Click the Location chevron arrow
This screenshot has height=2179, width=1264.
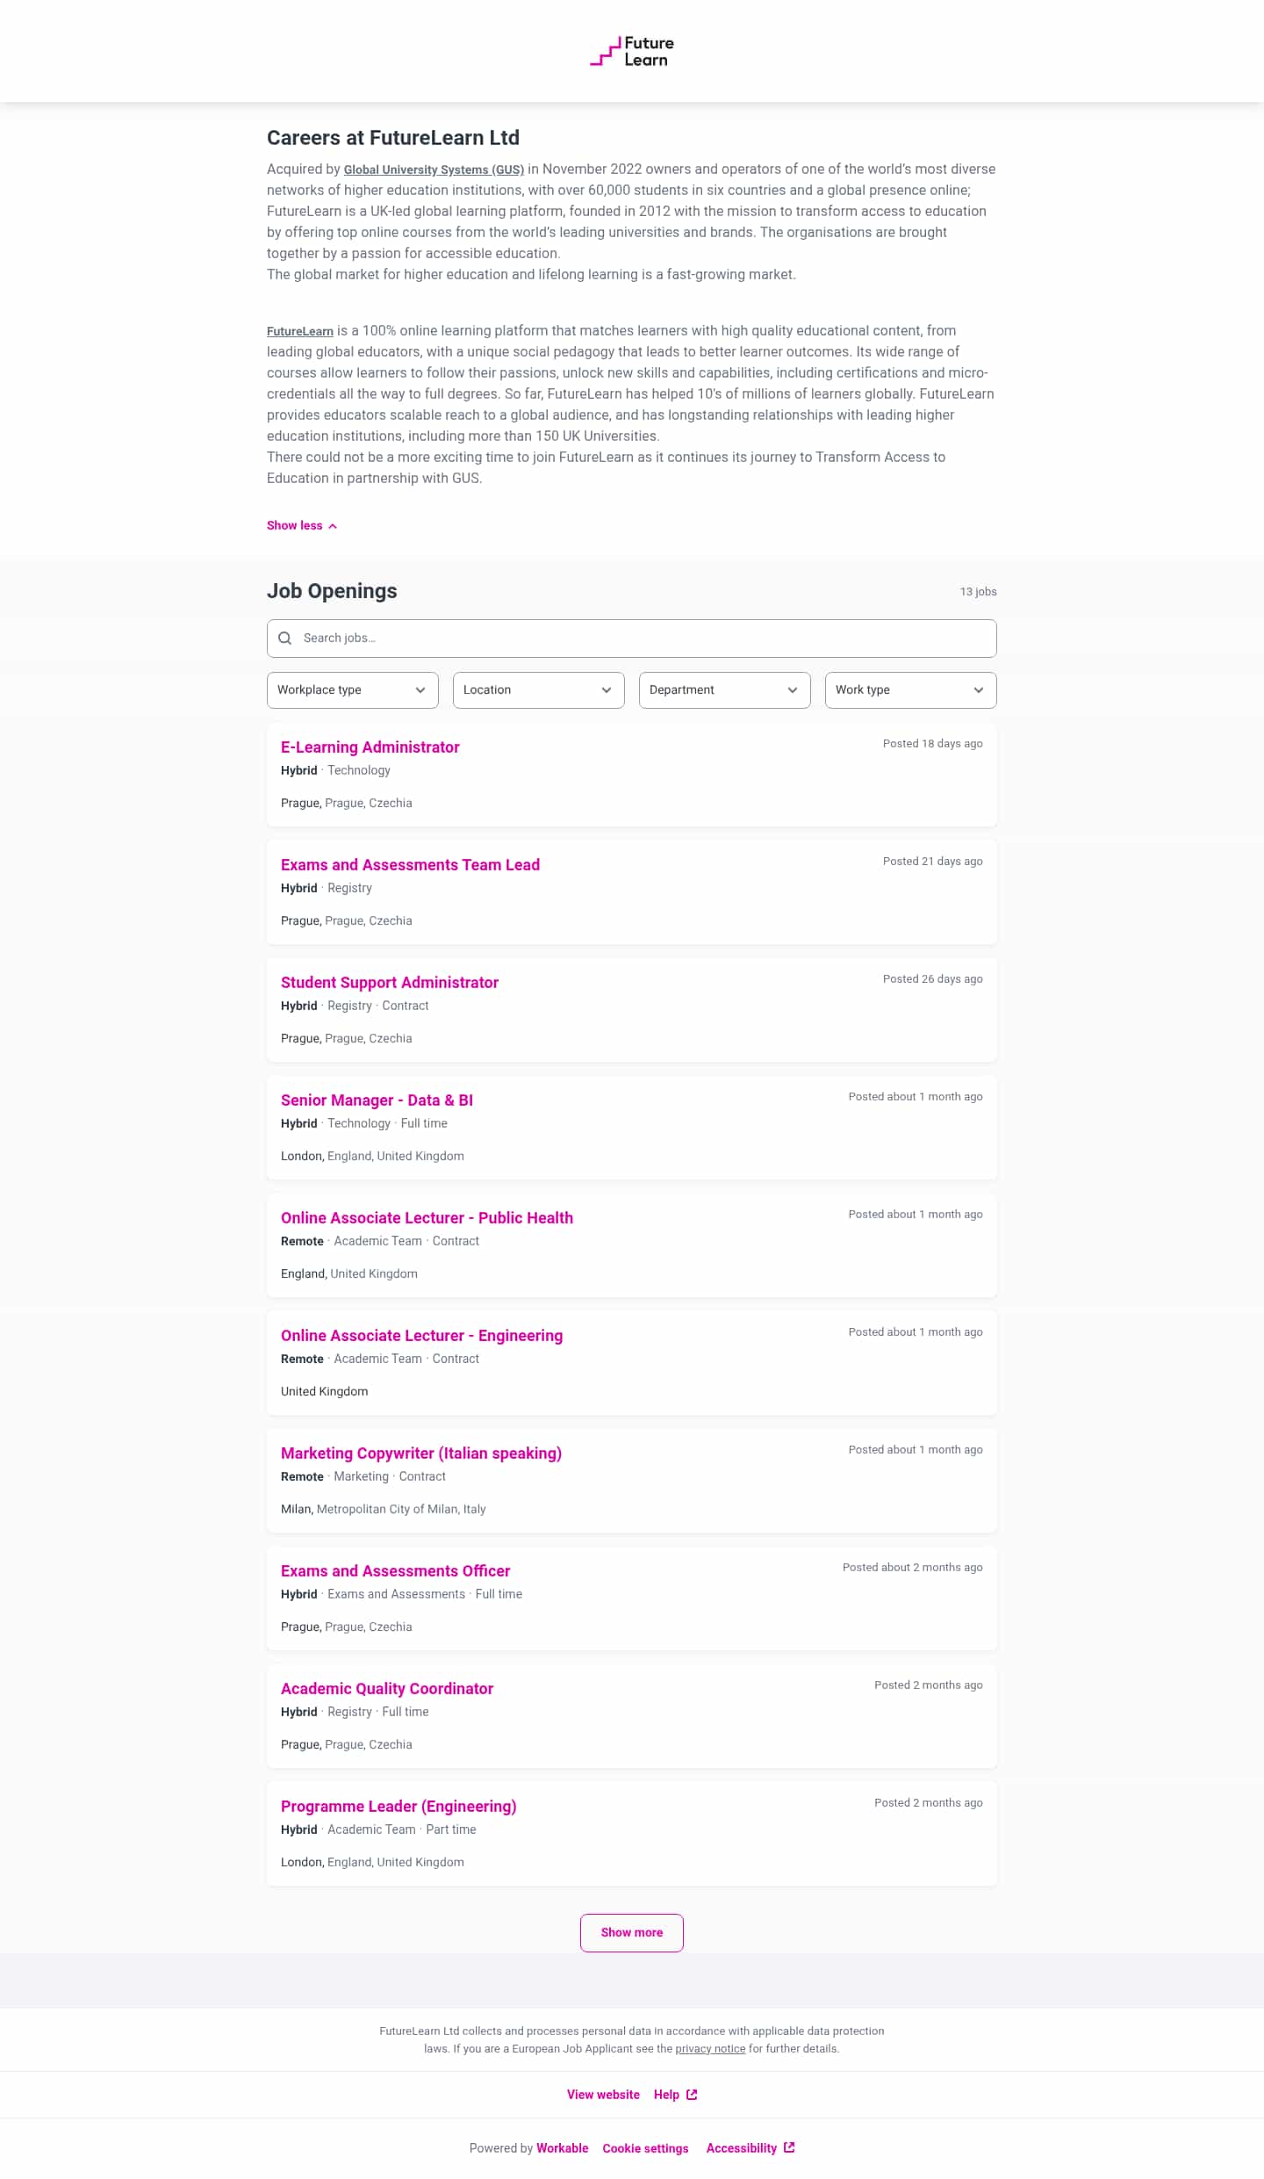click(x=607, y=690)
